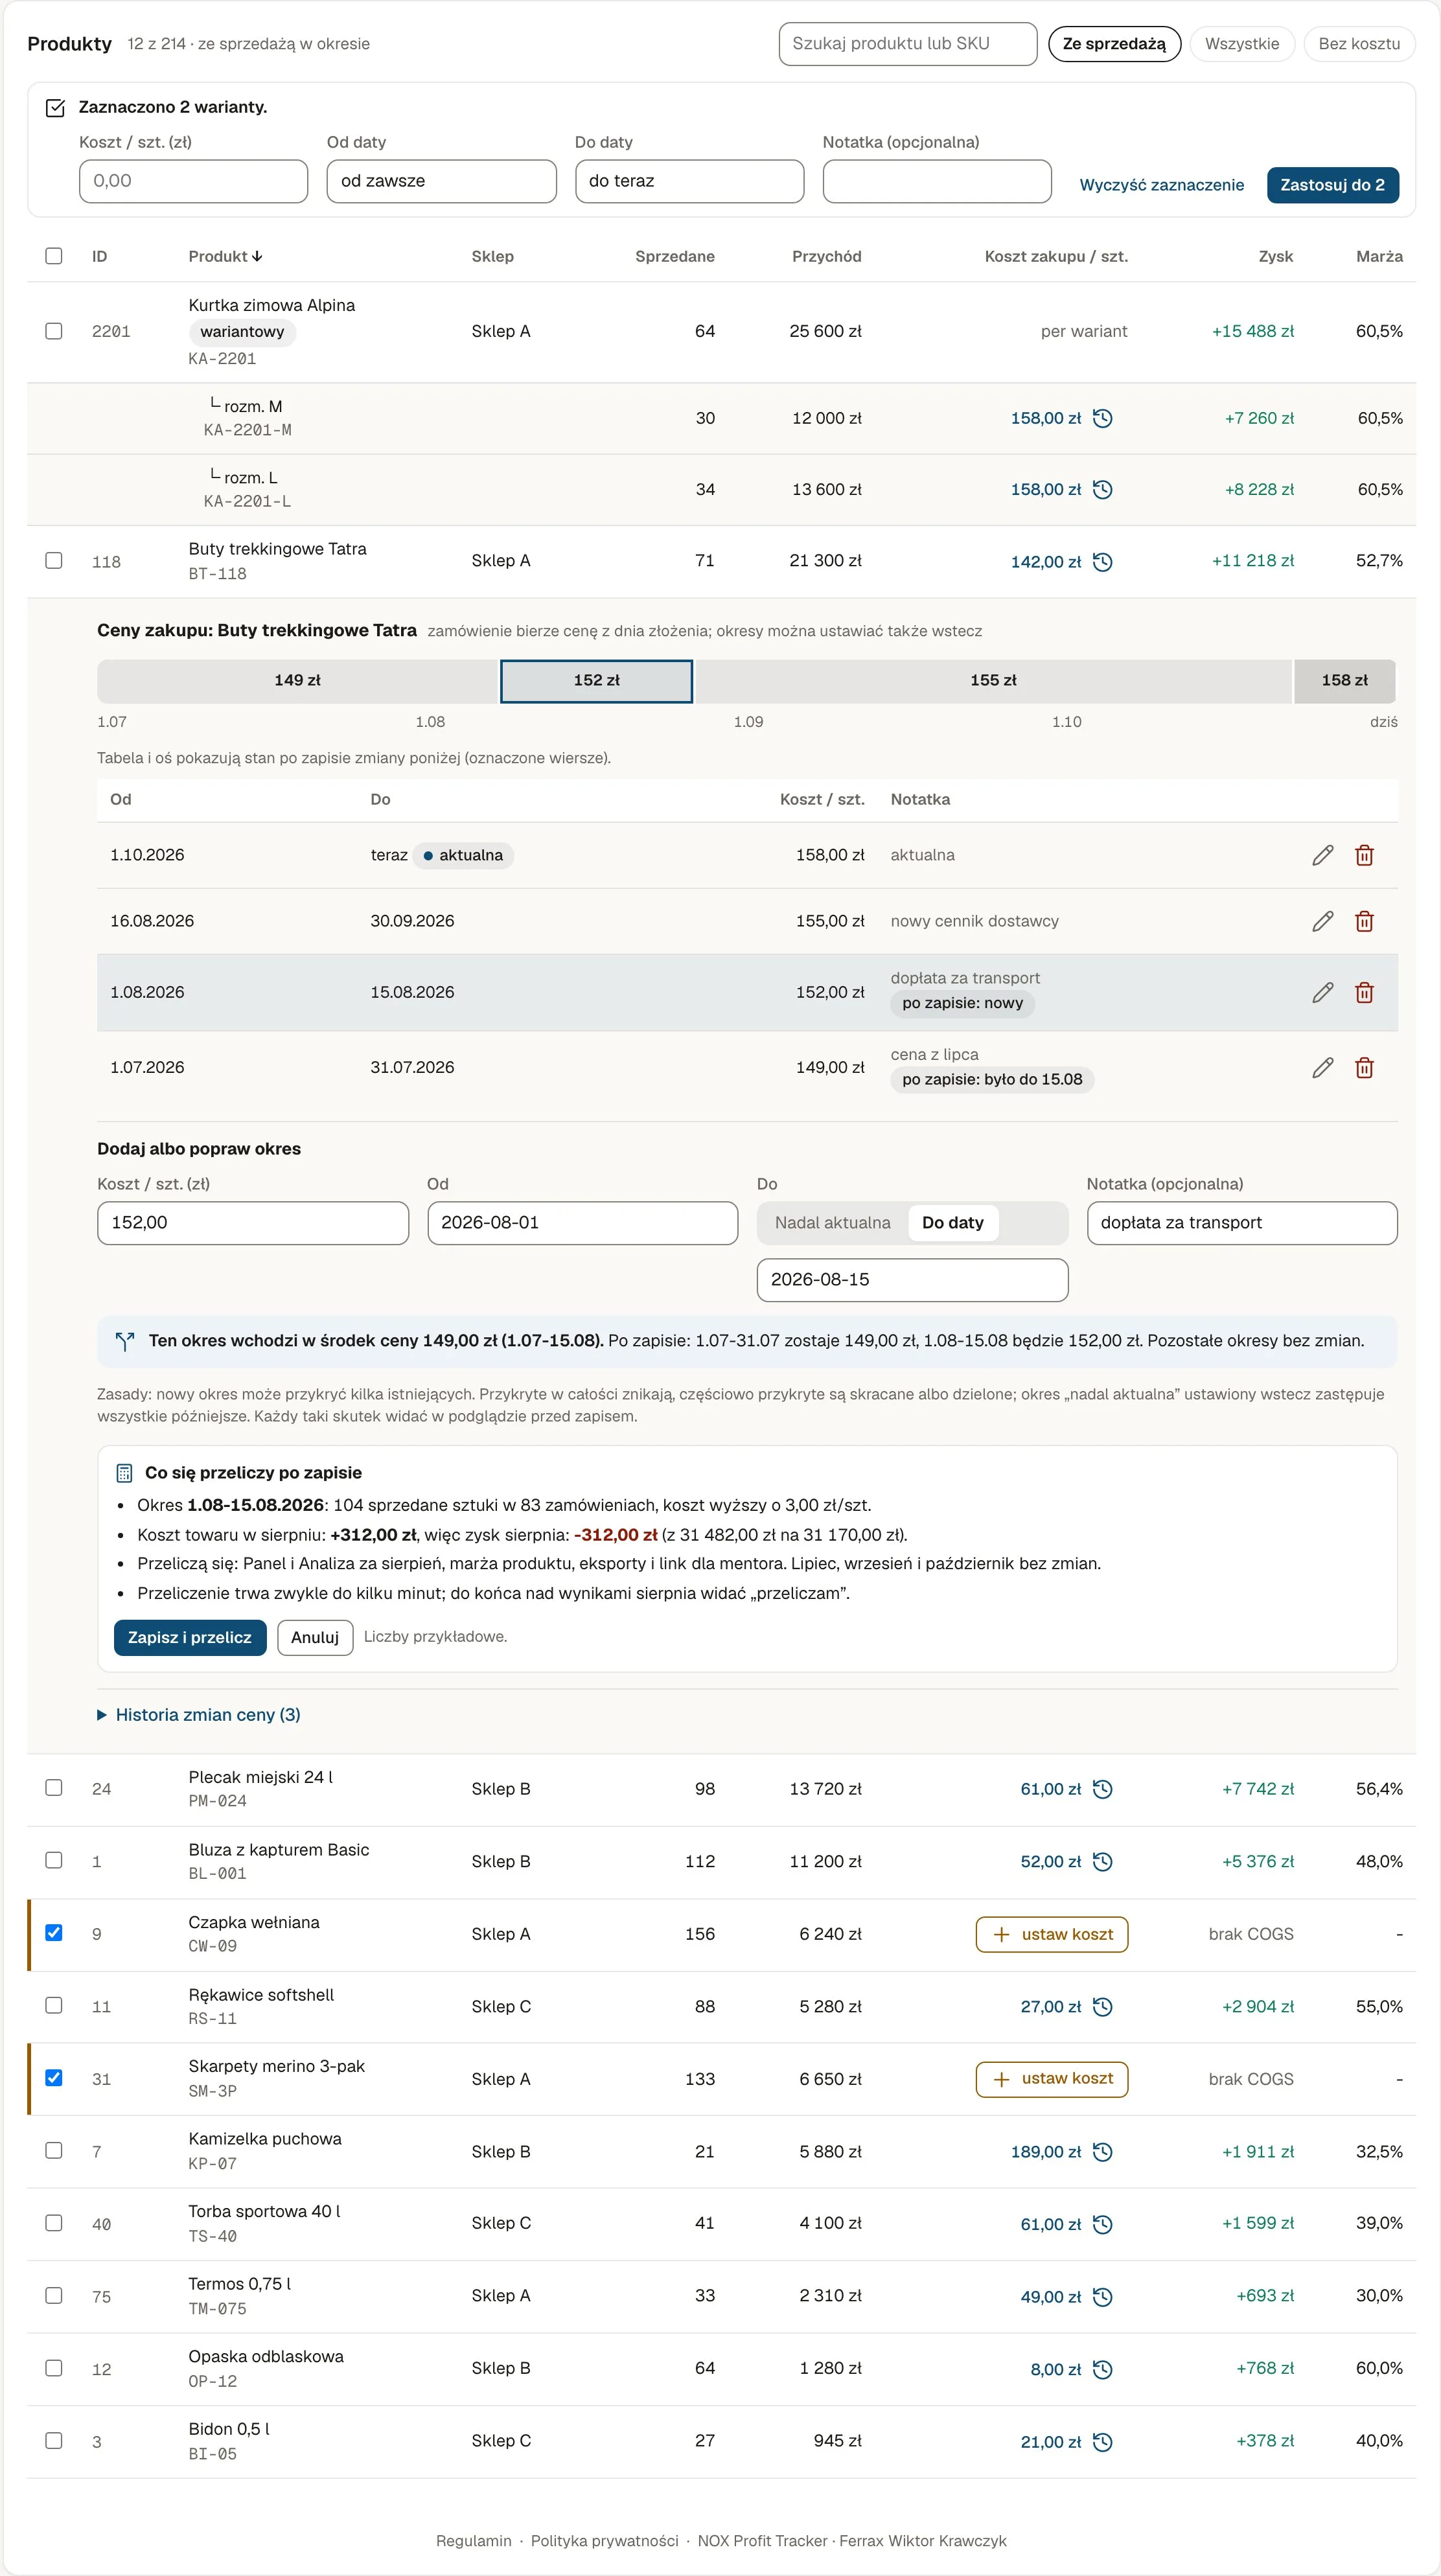Open cost history for rozm. L variant
Viewport: 1441px width, 2576px height.
(x=1102, y=489)
